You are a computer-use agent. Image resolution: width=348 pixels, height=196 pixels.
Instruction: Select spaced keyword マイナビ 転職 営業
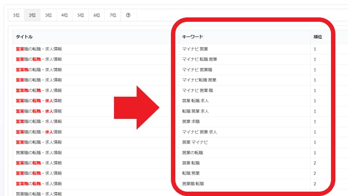coord(200,59)
